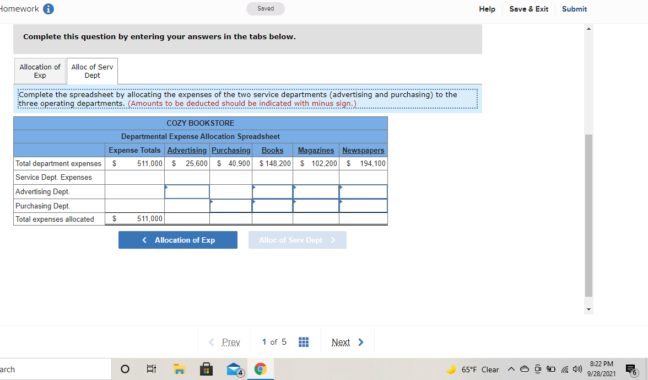The width and height of the screenshot is (648, 380).
Task: Click the Task View icon
Action: [x=151, y=369]
